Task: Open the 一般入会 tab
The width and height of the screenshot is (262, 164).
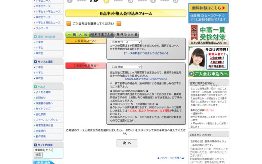Action: pyautogui.click(x=78, y=34)
